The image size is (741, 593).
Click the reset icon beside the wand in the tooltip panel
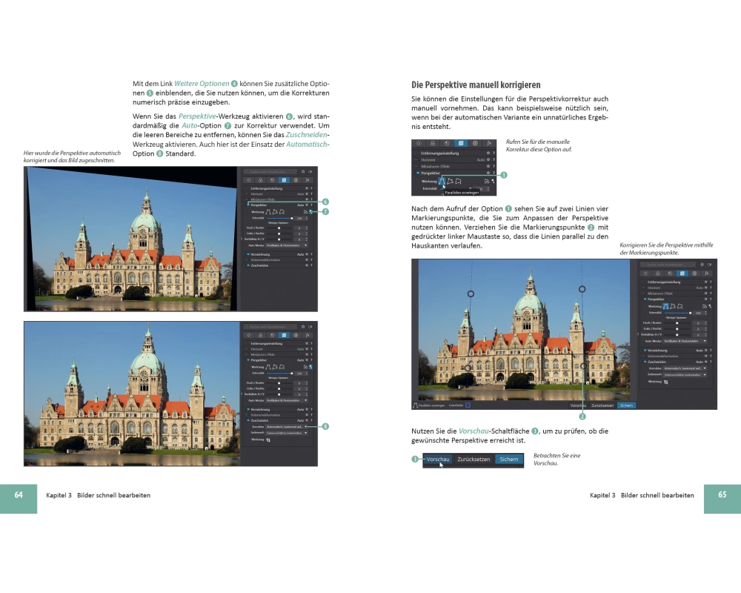(x=485, y=180)
